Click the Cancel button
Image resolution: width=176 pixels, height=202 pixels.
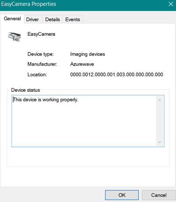pos(159,195)
